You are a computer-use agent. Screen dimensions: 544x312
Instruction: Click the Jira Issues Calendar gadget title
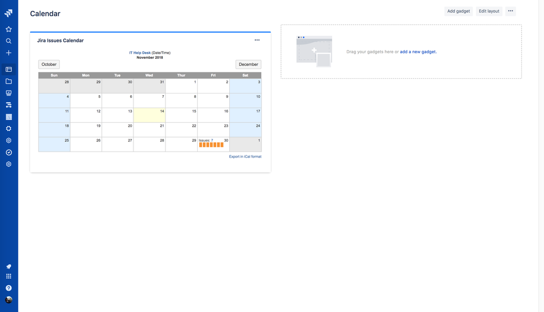coord(60,41)
